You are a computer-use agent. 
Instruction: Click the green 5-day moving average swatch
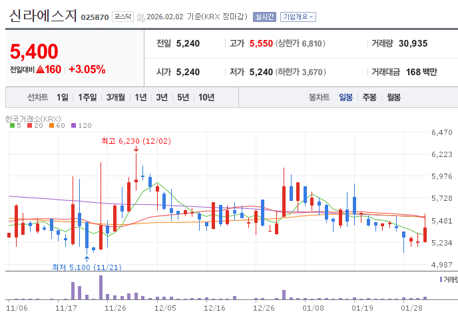(12, 126)
